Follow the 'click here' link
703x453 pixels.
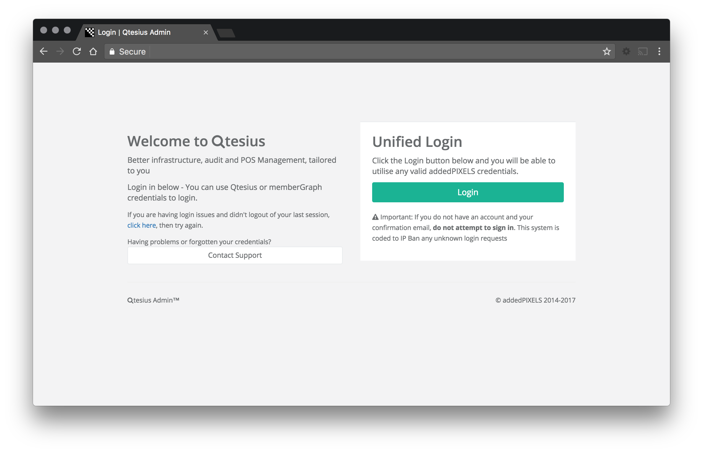click(x=142, y=225)
